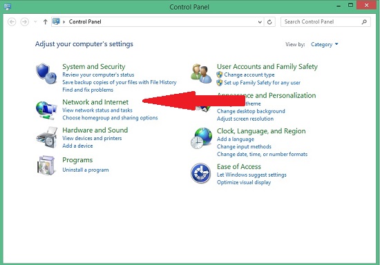Open the recent locations dropdown arrow

coord(35,22)
